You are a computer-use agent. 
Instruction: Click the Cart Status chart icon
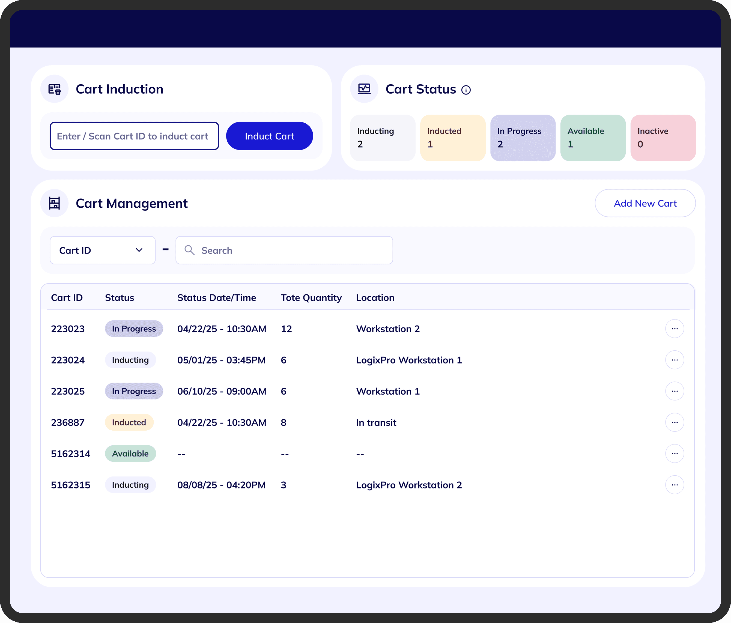[x=364, y=89]
